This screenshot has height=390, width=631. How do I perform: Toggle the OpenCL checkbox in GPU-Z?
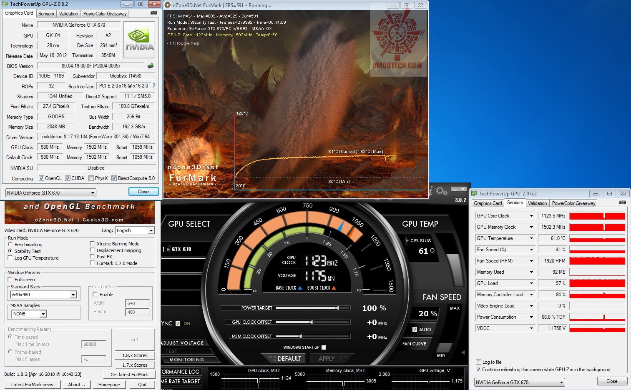click(41, 178)
